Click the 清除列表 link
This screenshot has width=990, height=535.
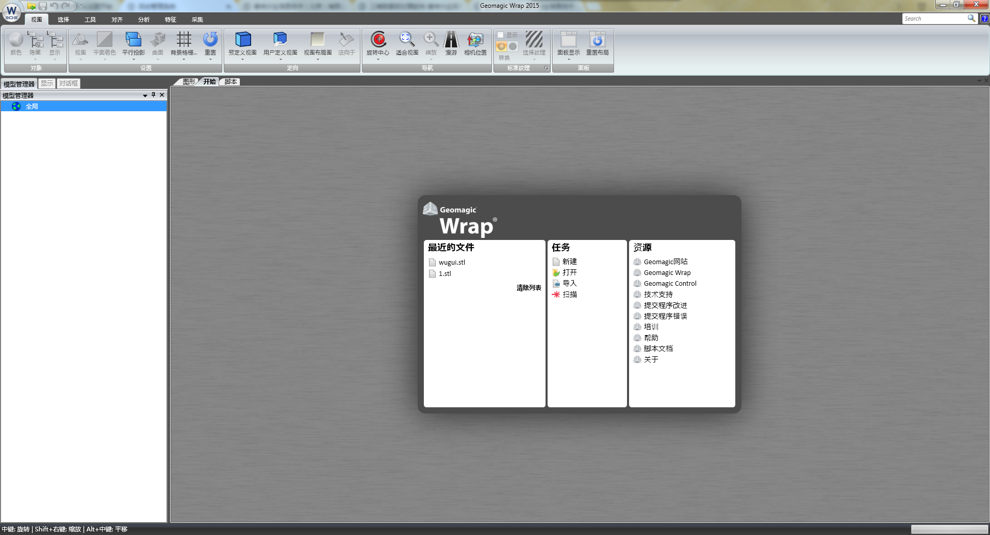point(529,288)
